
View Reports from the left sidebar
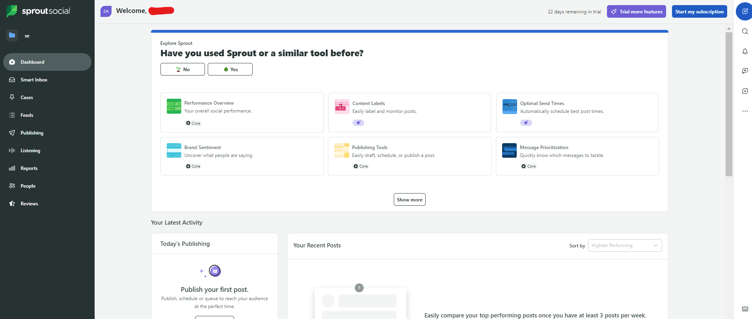point(29,168)
